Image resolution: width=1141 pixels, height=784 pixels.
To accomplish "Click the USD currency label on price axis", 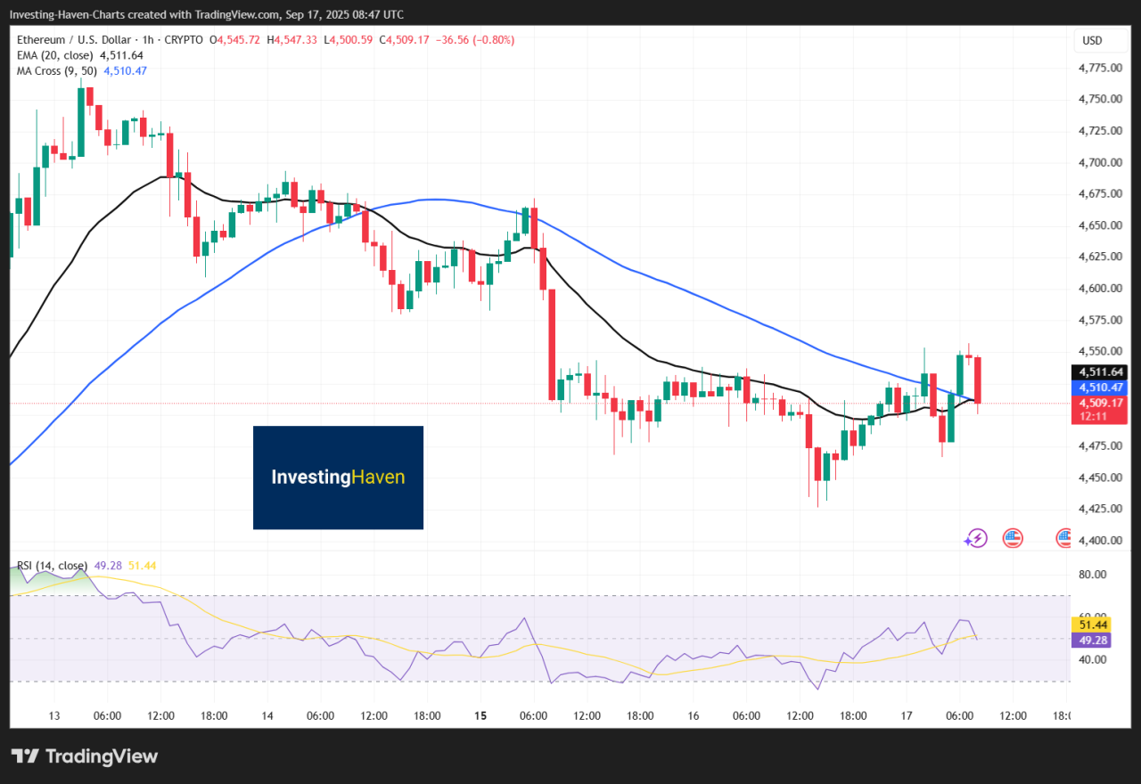I will click(x=1092, y=40).
